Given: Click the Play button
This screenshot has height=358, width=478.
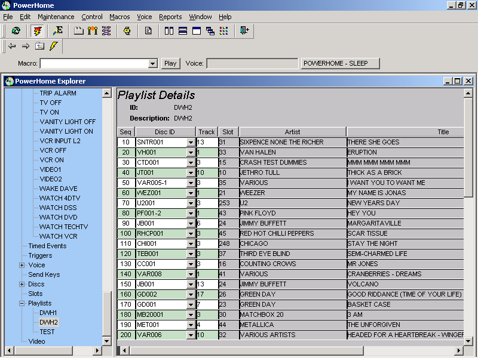Looking at the screenshot, I should pyautogui.click(x=170, y=63).
